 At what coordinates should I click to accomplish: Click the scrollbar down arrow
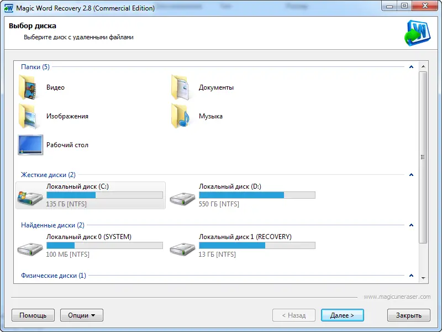423,278
